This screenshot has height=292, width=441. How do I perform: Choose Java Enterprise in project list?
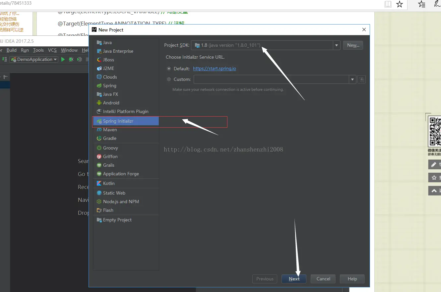tap(126, 51)
